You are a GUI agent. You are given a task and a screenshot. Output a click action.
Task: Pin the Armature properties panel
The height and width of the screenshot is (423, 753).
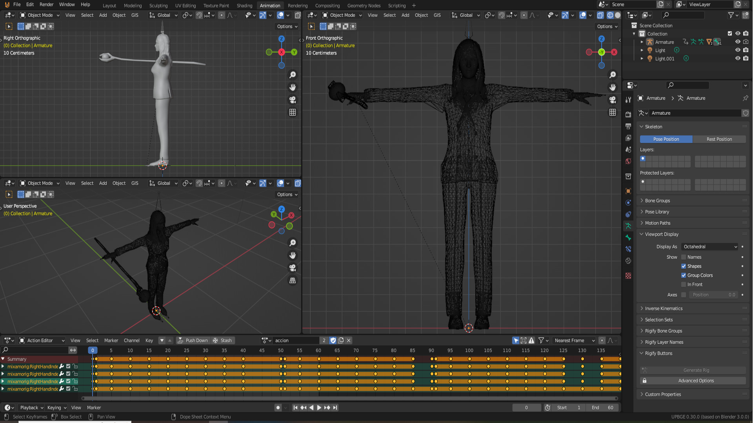(x=745, y=98)
